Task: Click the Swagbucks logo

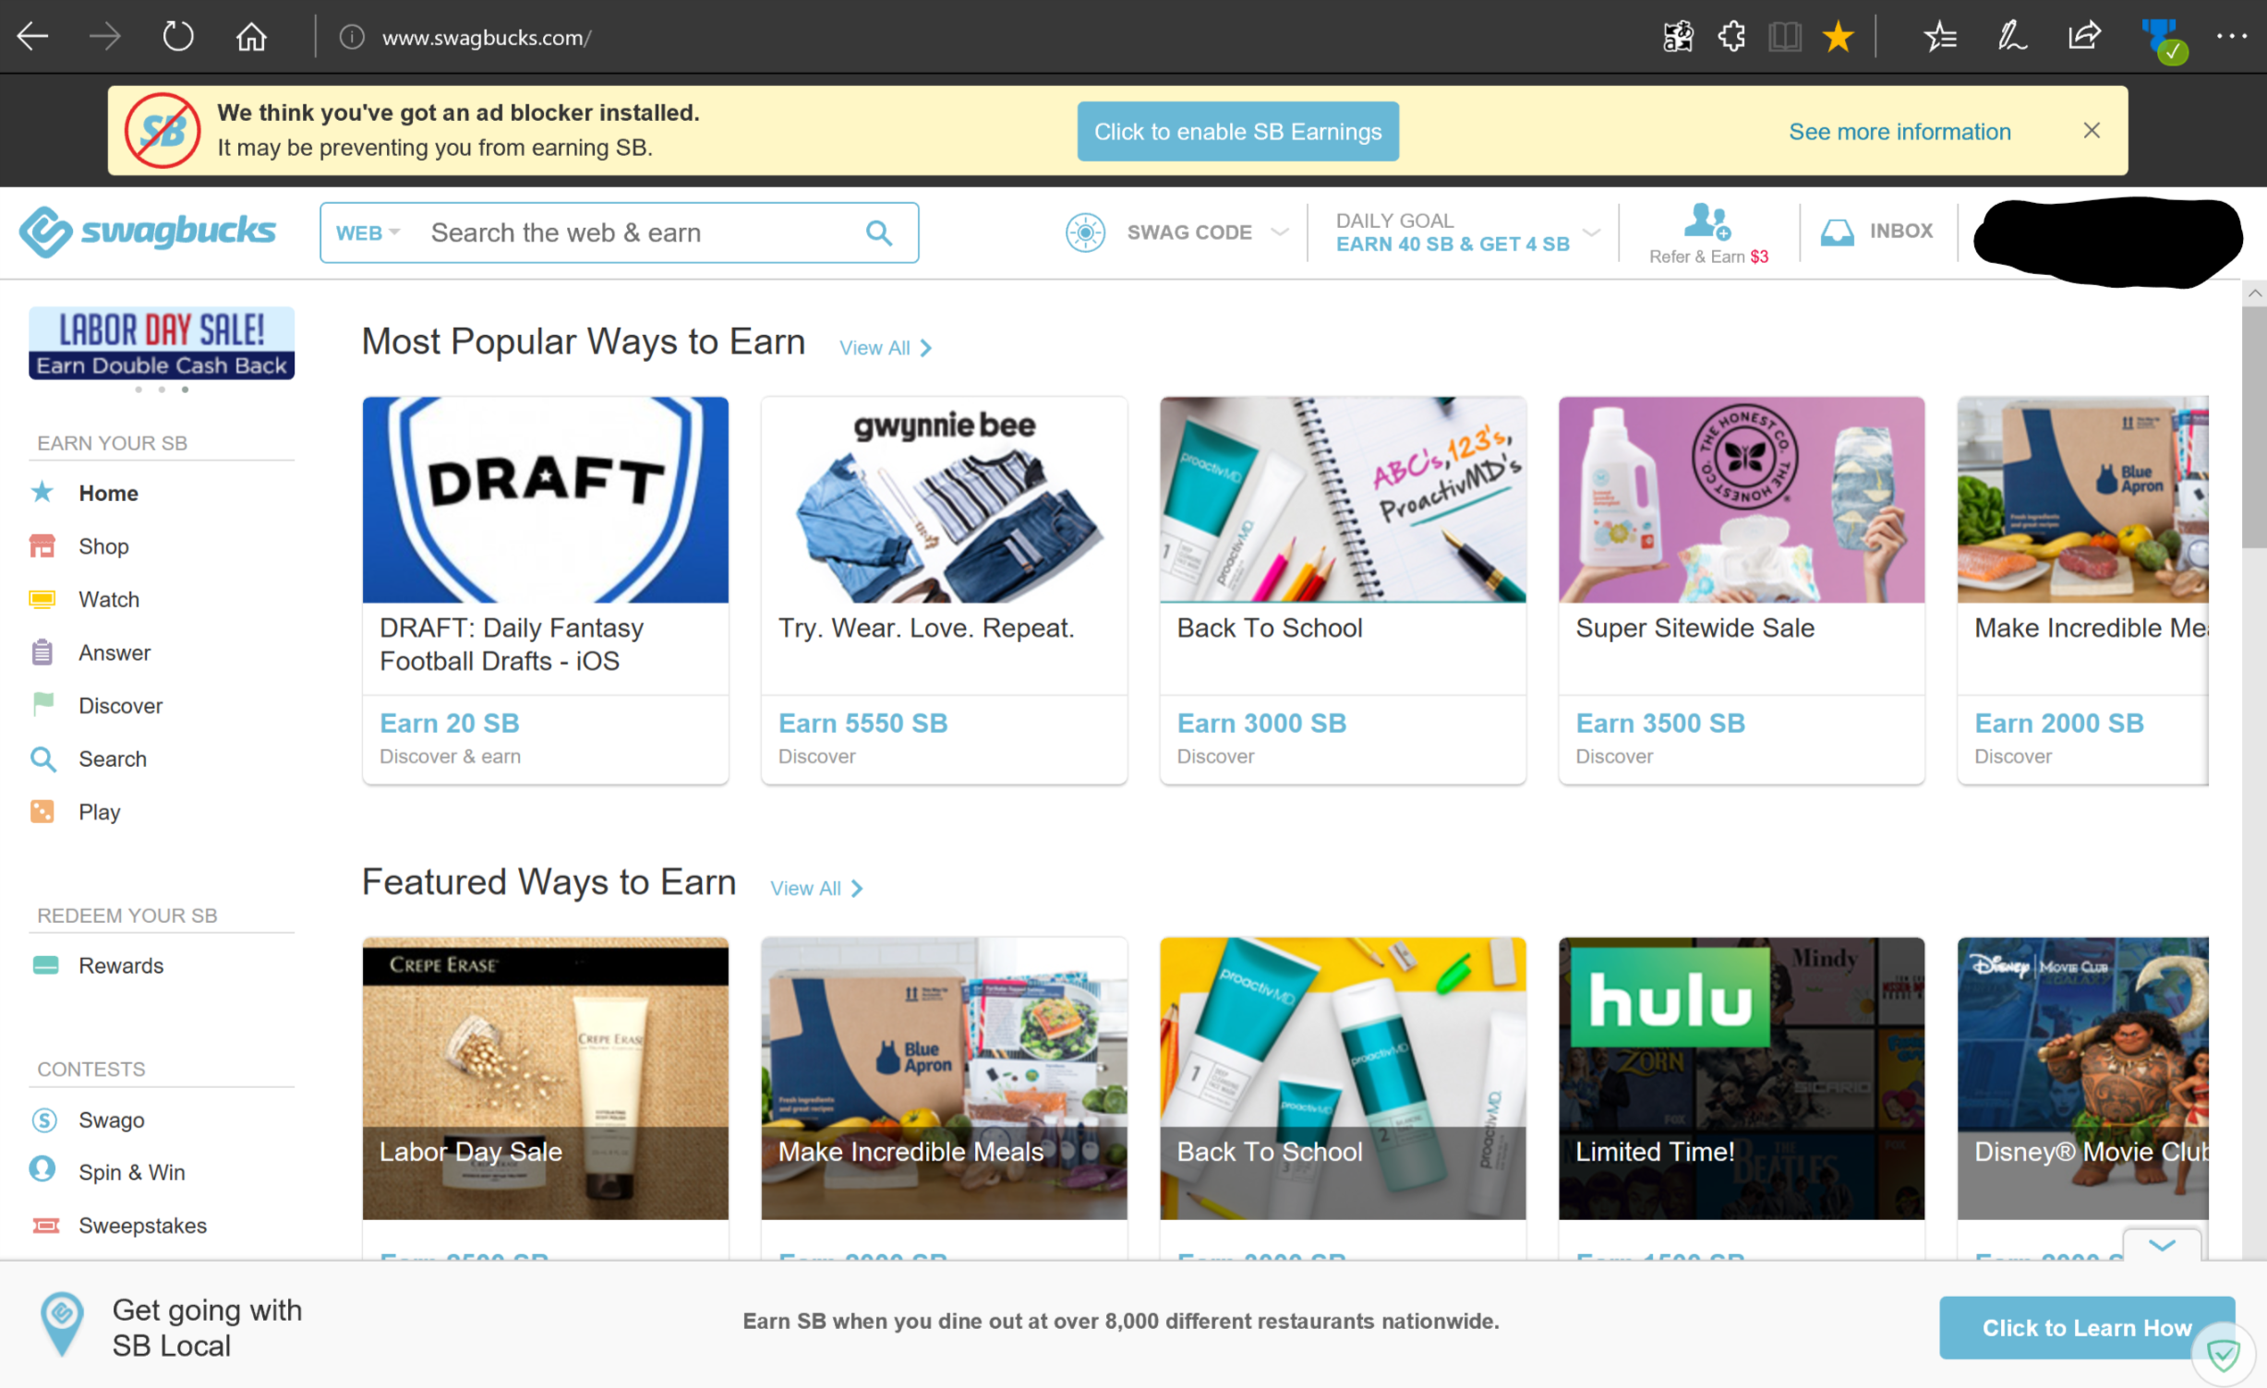Action: pos(148,231)
